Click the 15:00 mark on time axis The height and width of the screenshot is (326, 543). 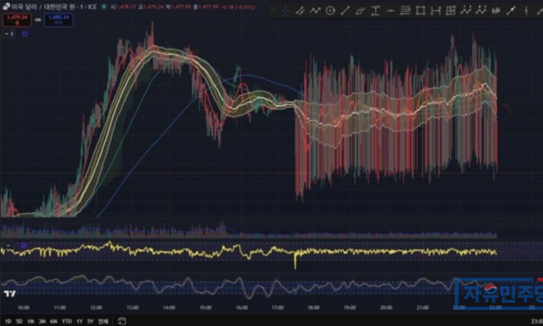(205, 307)
